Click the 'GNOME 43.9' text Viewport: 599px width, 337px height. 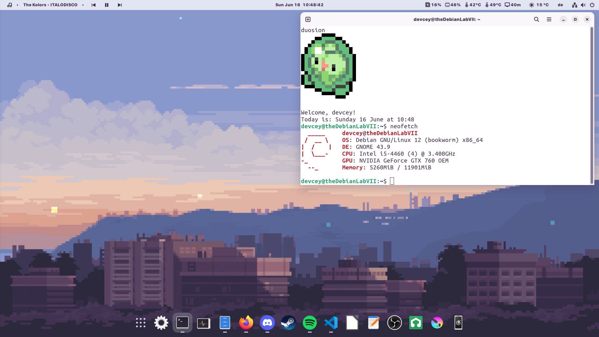[373, 147]
